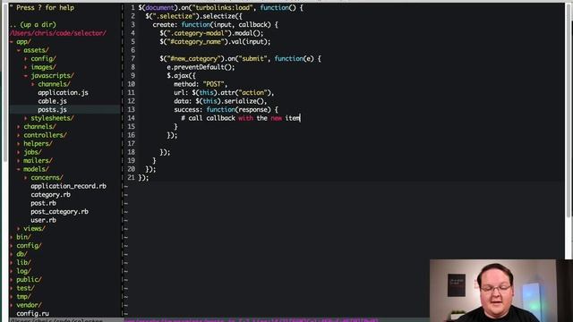
Task: Click ".category-modal" on line 4
Action: 198,33
